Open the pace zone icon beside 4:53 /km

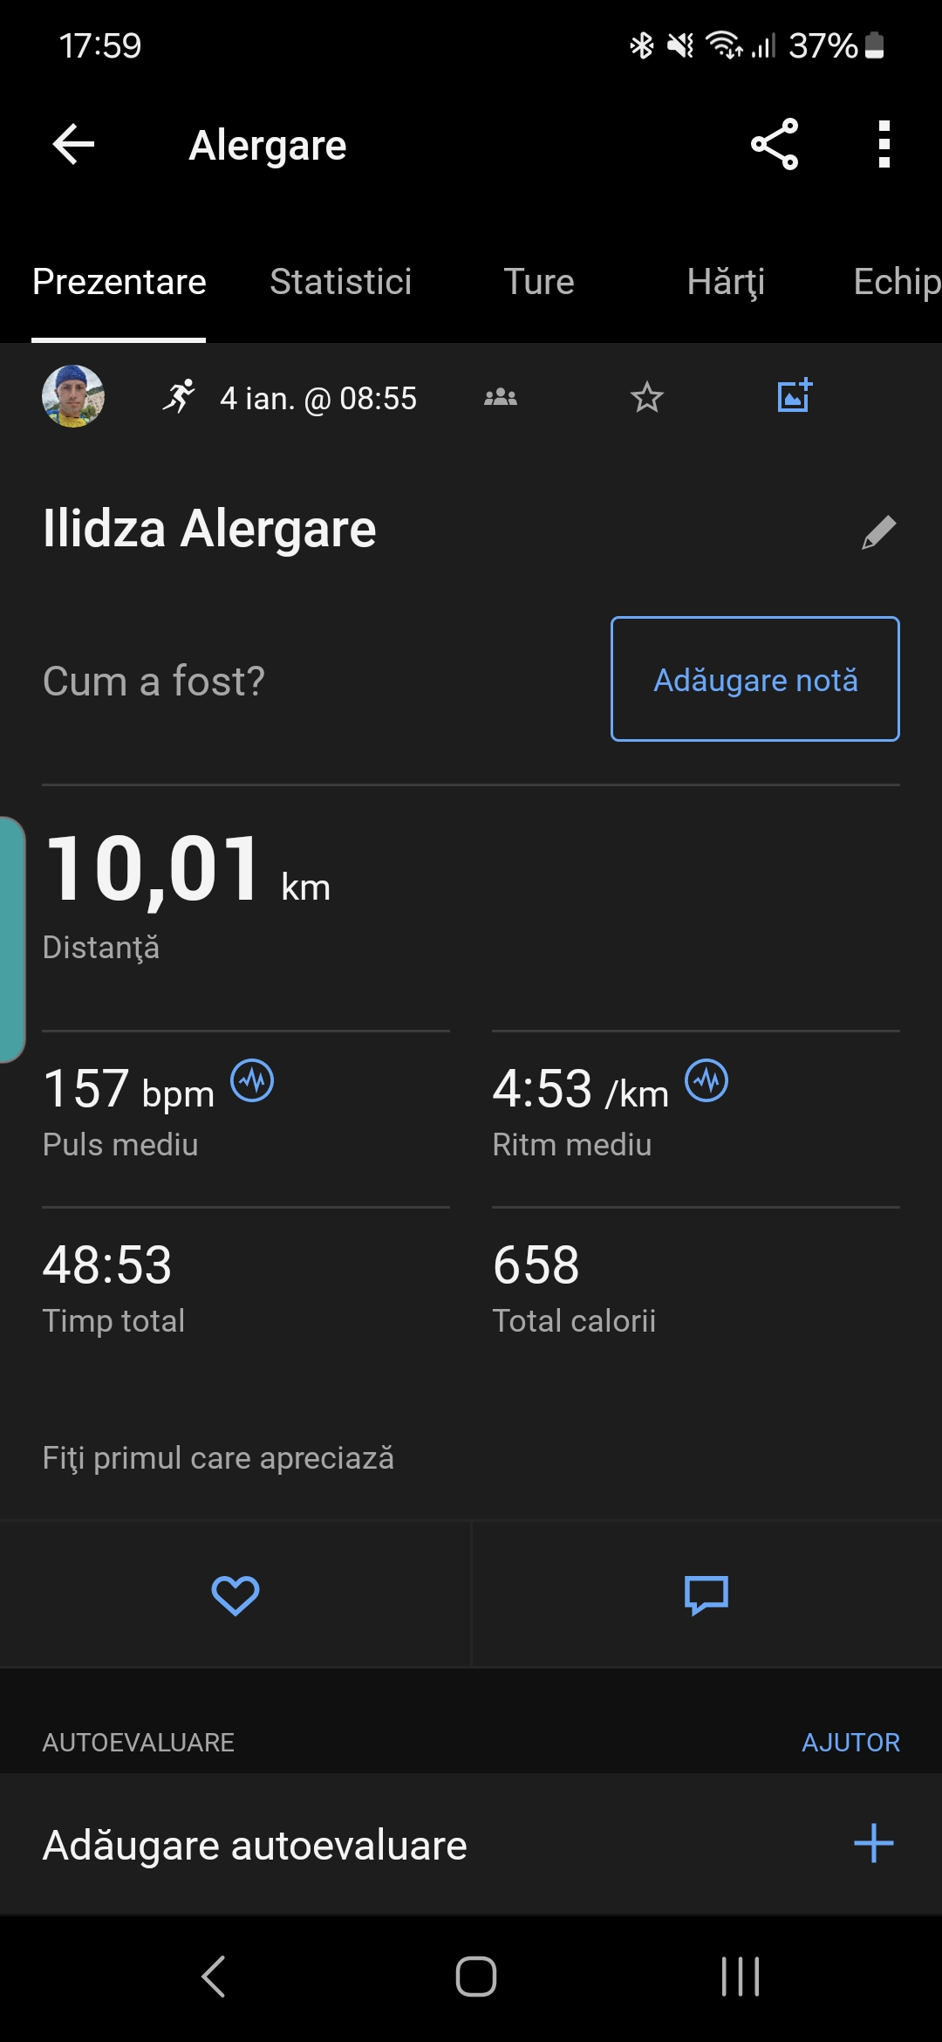(x=706, y=1081)
